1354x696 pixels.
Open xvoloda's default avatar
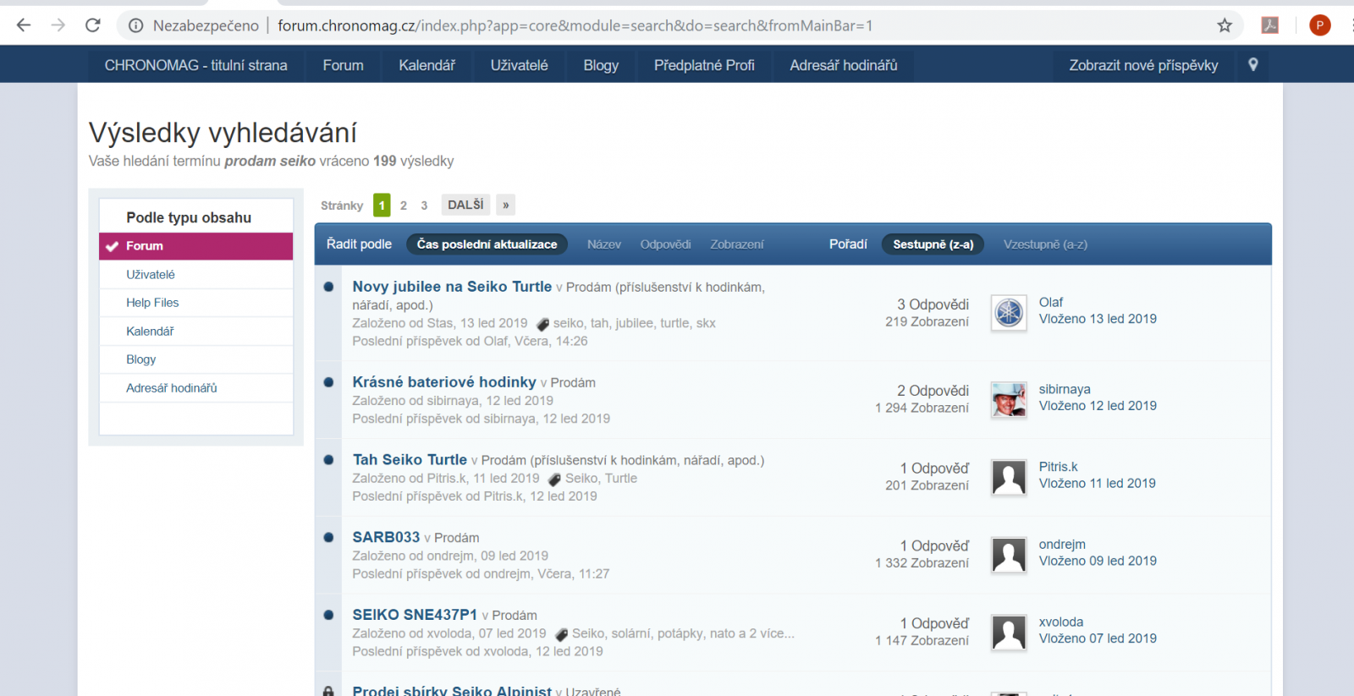(1009, 632)
